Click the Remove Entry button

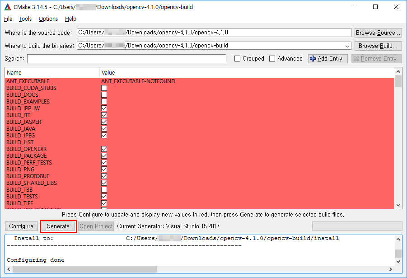[x=377, y=59]
